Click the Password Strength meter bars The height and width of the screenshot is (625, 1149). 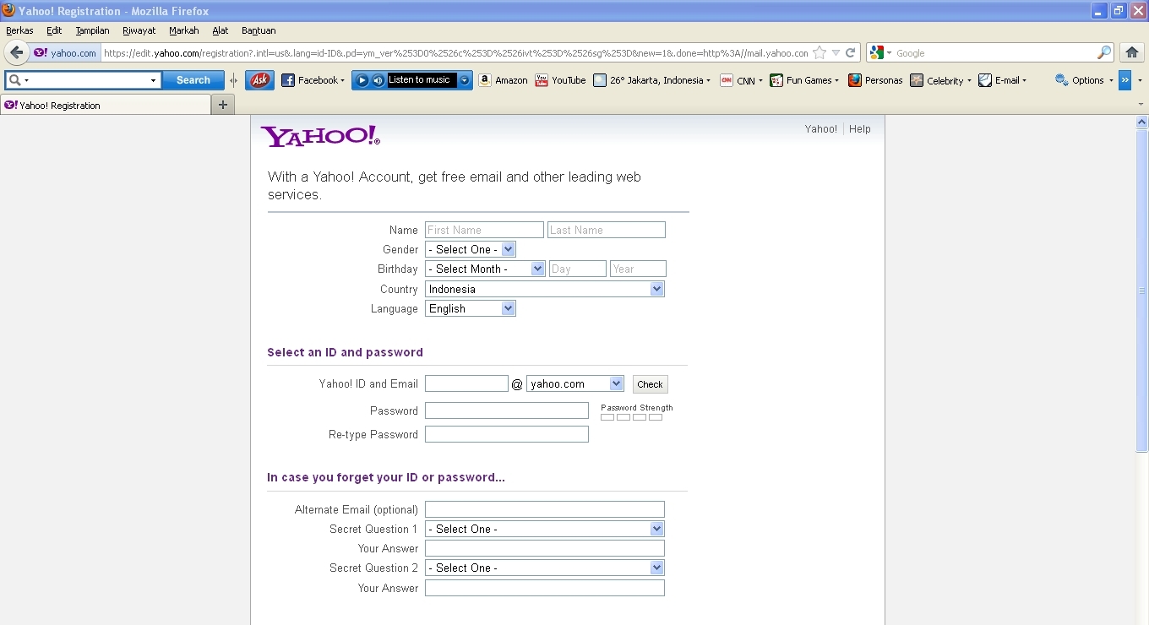pyautogui.click(x=632, y=417)
